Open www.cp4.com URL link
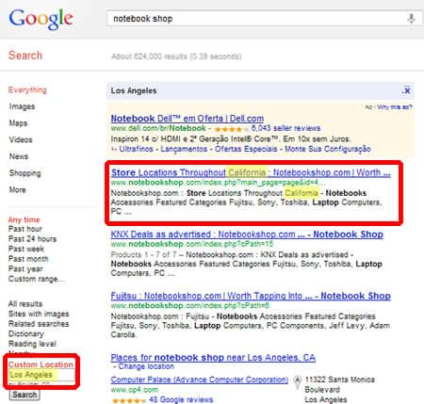Viewport: 424px width, 404px height. (135, 390)
